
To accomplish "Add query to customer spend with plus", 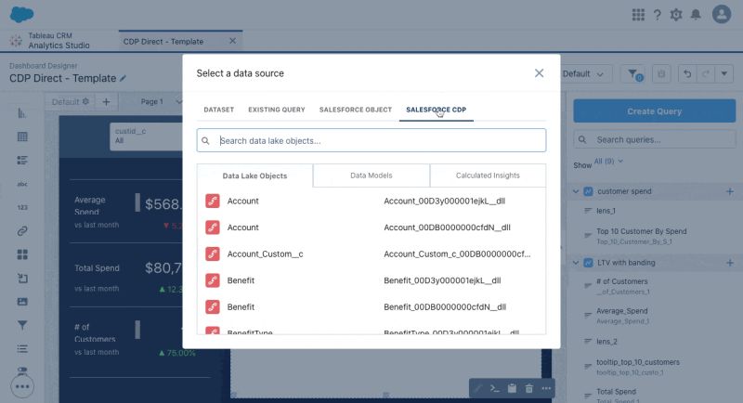I will tap(730, 191).
